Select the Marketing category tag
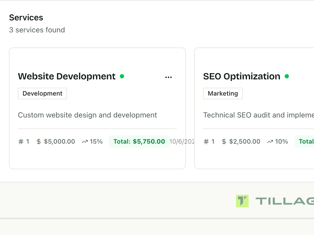Image resolution: width=314 pixels, height=235 pixels. pyautogui.click(x=223, y=93)
